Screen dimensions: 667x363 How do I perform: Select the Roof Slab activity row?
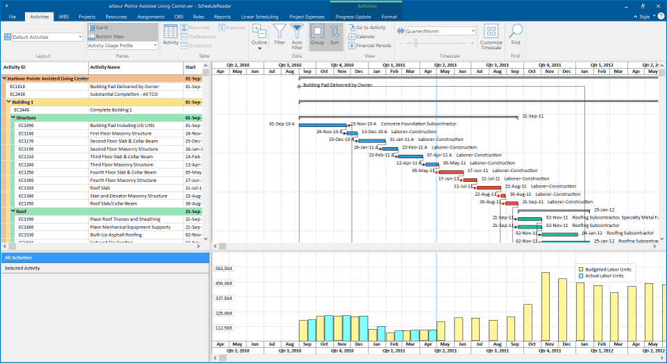click(102, 188)
